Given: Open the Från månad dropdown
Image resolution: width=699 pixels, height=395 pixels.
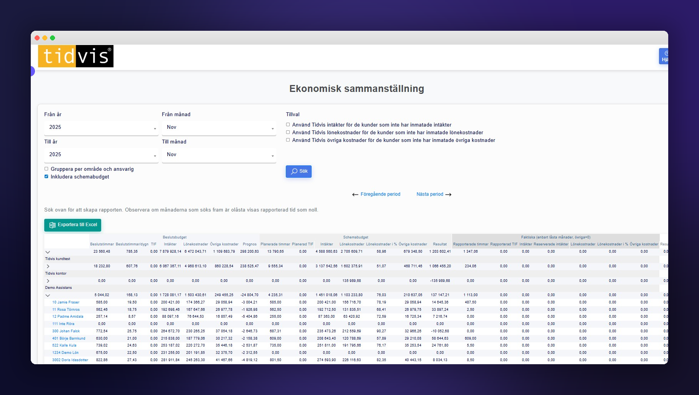Looking at the screenshot, I should [219, 127].
